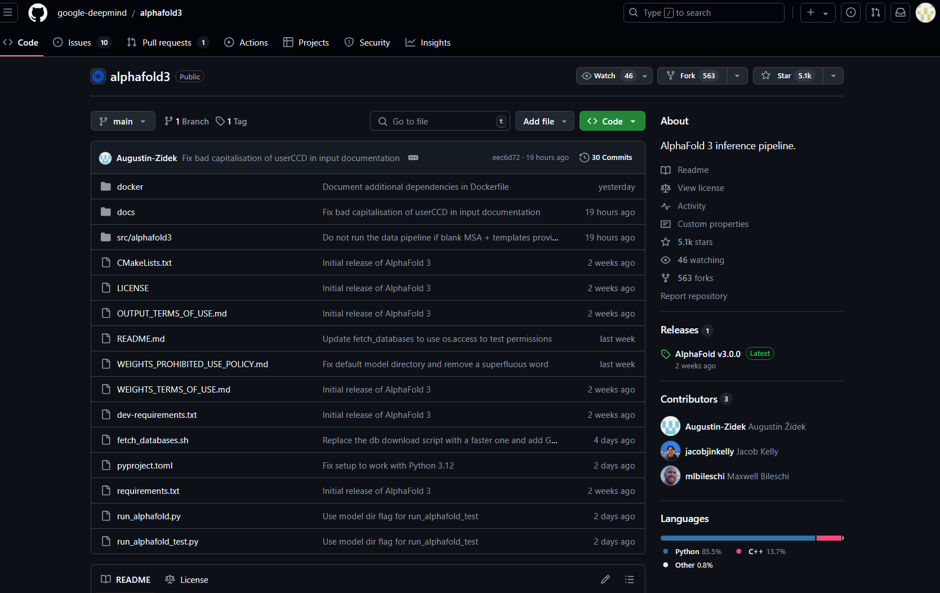The image size is (940, 593).
Task: Expand the Star lists dropdown arrow
Action: coord(833,76)
